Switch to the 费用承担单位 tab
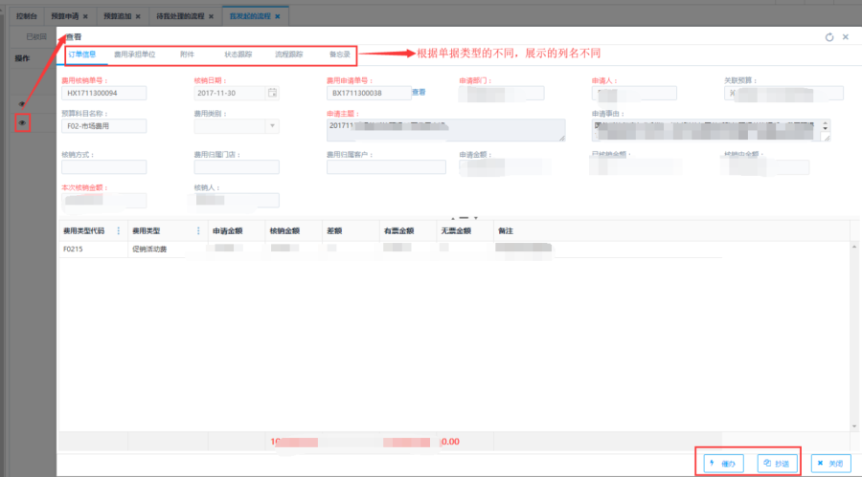The width and height of the screenshot is (862, 477). [x=134, y=55]
